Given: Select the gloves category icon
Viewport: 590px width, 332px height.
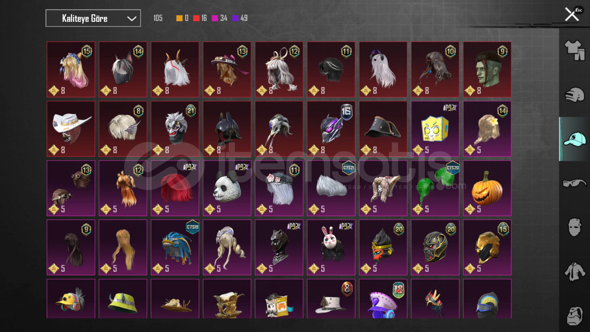Looking at the screenshot, I should tap(574, 95).
